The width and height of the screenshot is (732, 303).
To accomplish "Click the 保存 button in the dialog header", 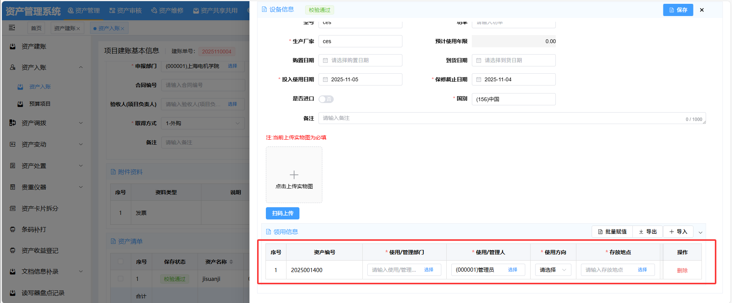I will tap(678, 10).
